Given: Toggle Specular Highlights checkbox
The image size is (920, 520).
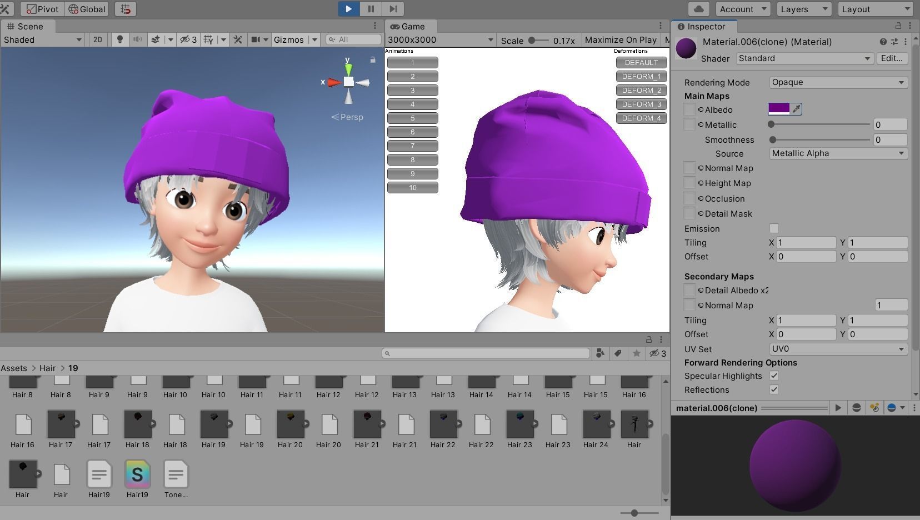Looking at the screenshot, I should (x=774, y=376).
